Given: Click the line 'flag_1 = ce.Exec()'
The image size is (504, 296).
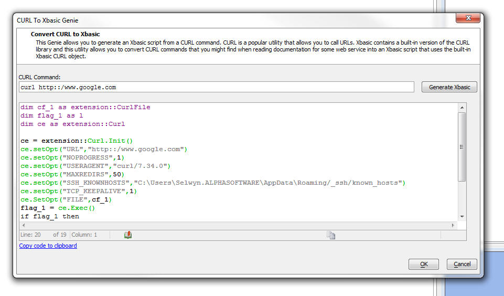Looking at the screenshot, I should coord(58,208).
